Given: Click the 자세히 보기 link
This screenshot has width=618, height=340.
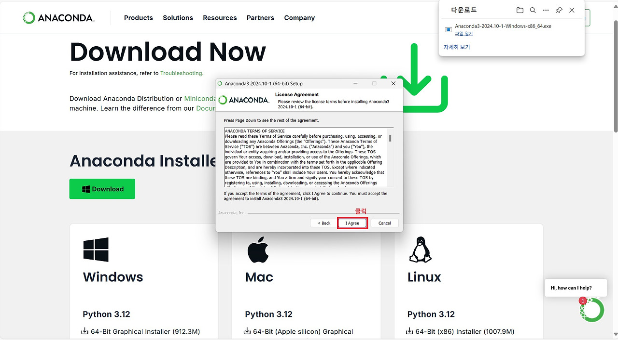Looking at the screenshot, I should point(457,47).
